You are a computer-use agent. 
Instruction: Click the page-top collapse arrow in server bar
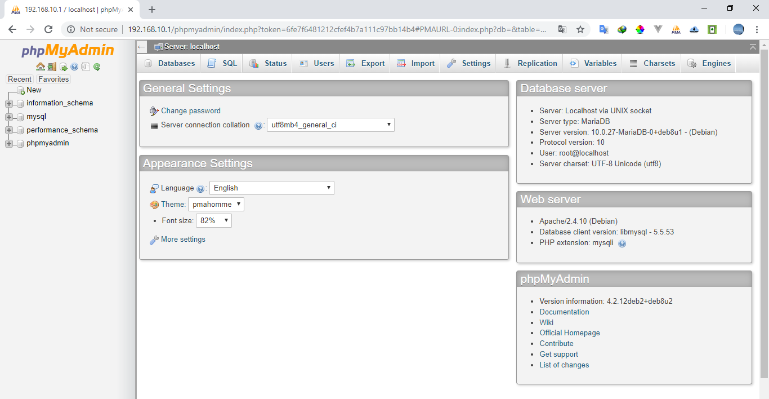point(753,47)
